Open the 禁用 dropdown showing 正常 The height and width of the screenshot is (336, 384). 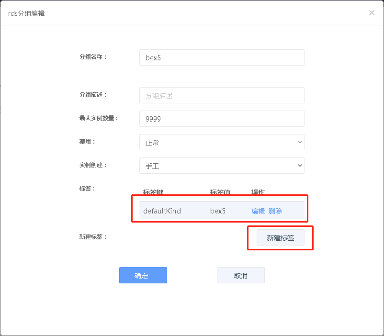pos(222,142)
